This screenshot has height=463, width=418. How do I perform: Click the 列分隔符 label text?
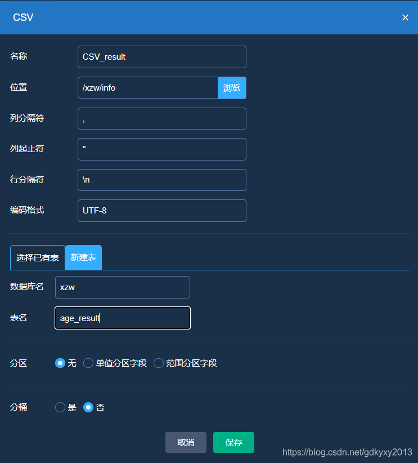27,118
